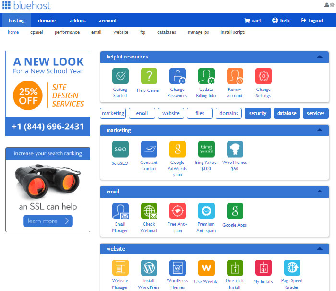Click the Google Apps icon

point(235,211)
